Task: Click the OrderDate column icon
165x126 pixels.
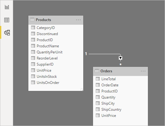Action: pos(98,85)
